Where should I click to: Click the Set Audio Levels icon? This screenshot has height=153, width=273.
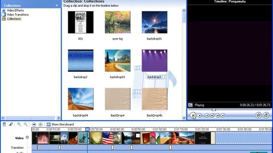pos(4,124)
